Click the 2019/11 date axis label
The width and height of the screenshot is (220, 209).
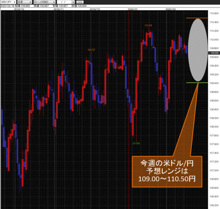coord(59,9)
